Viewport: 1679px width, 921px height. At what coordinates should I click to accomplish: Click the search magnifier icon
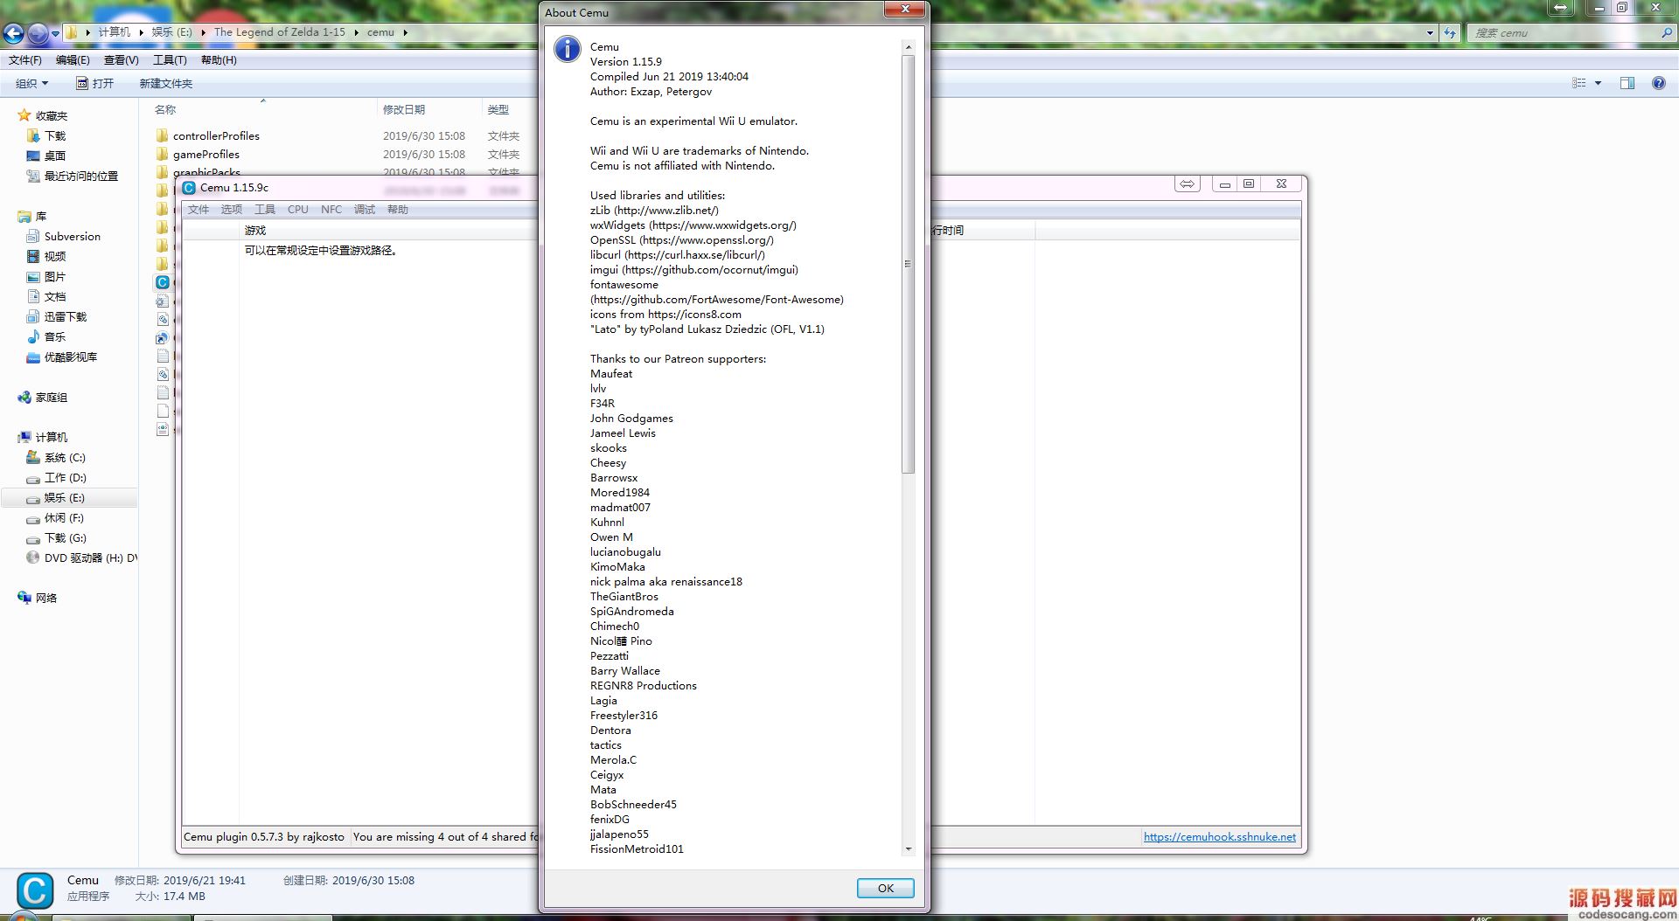pyautogui.click(x=1666, y=33)
